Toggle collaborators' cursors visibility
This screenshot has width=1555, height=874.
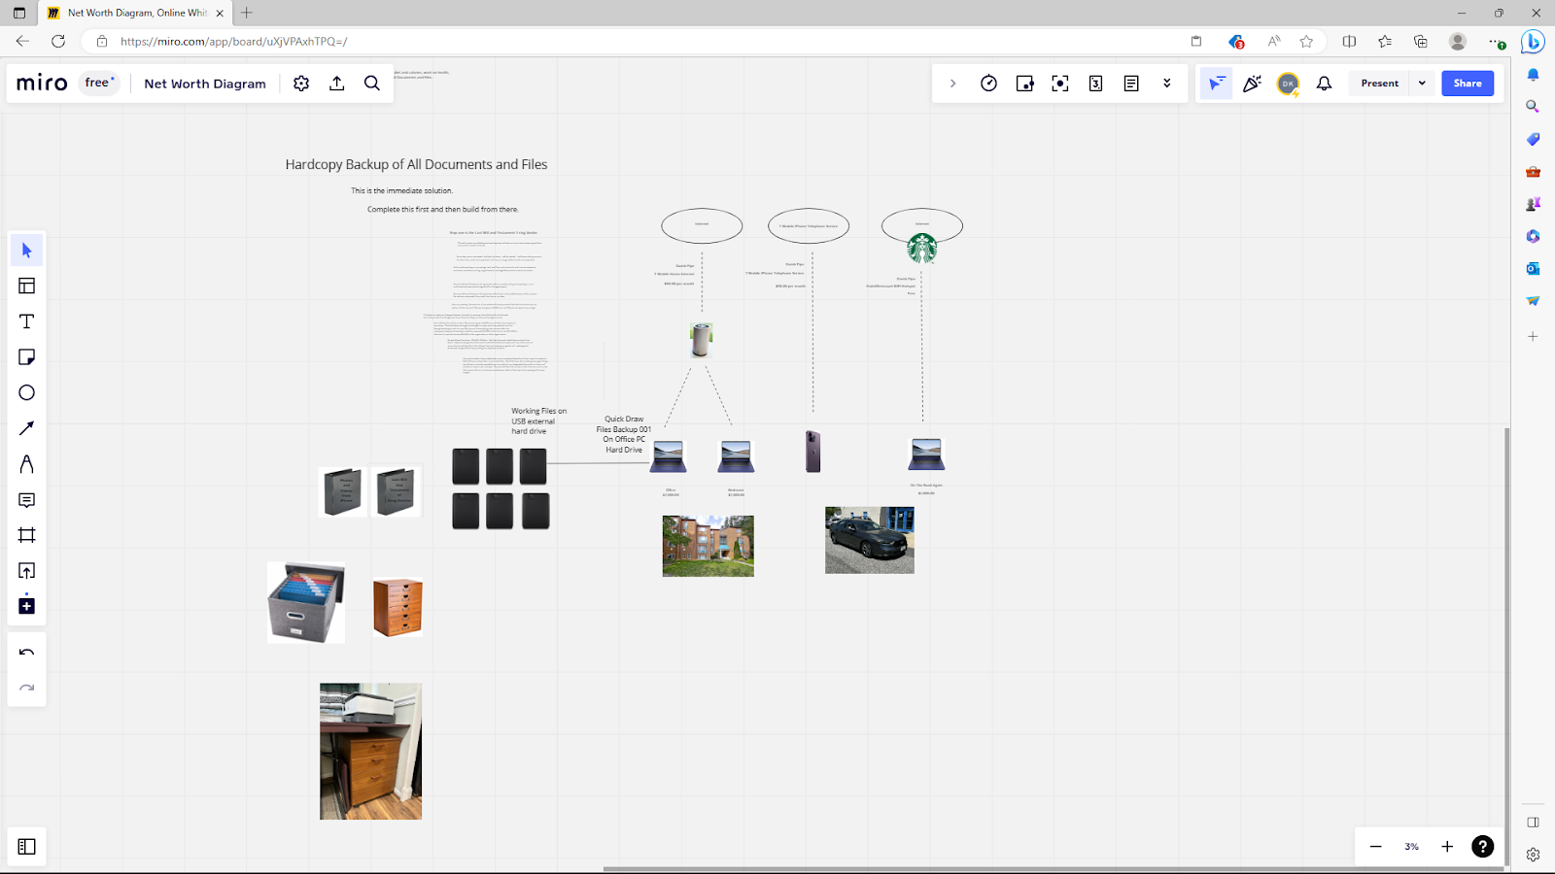point(1216,84)
